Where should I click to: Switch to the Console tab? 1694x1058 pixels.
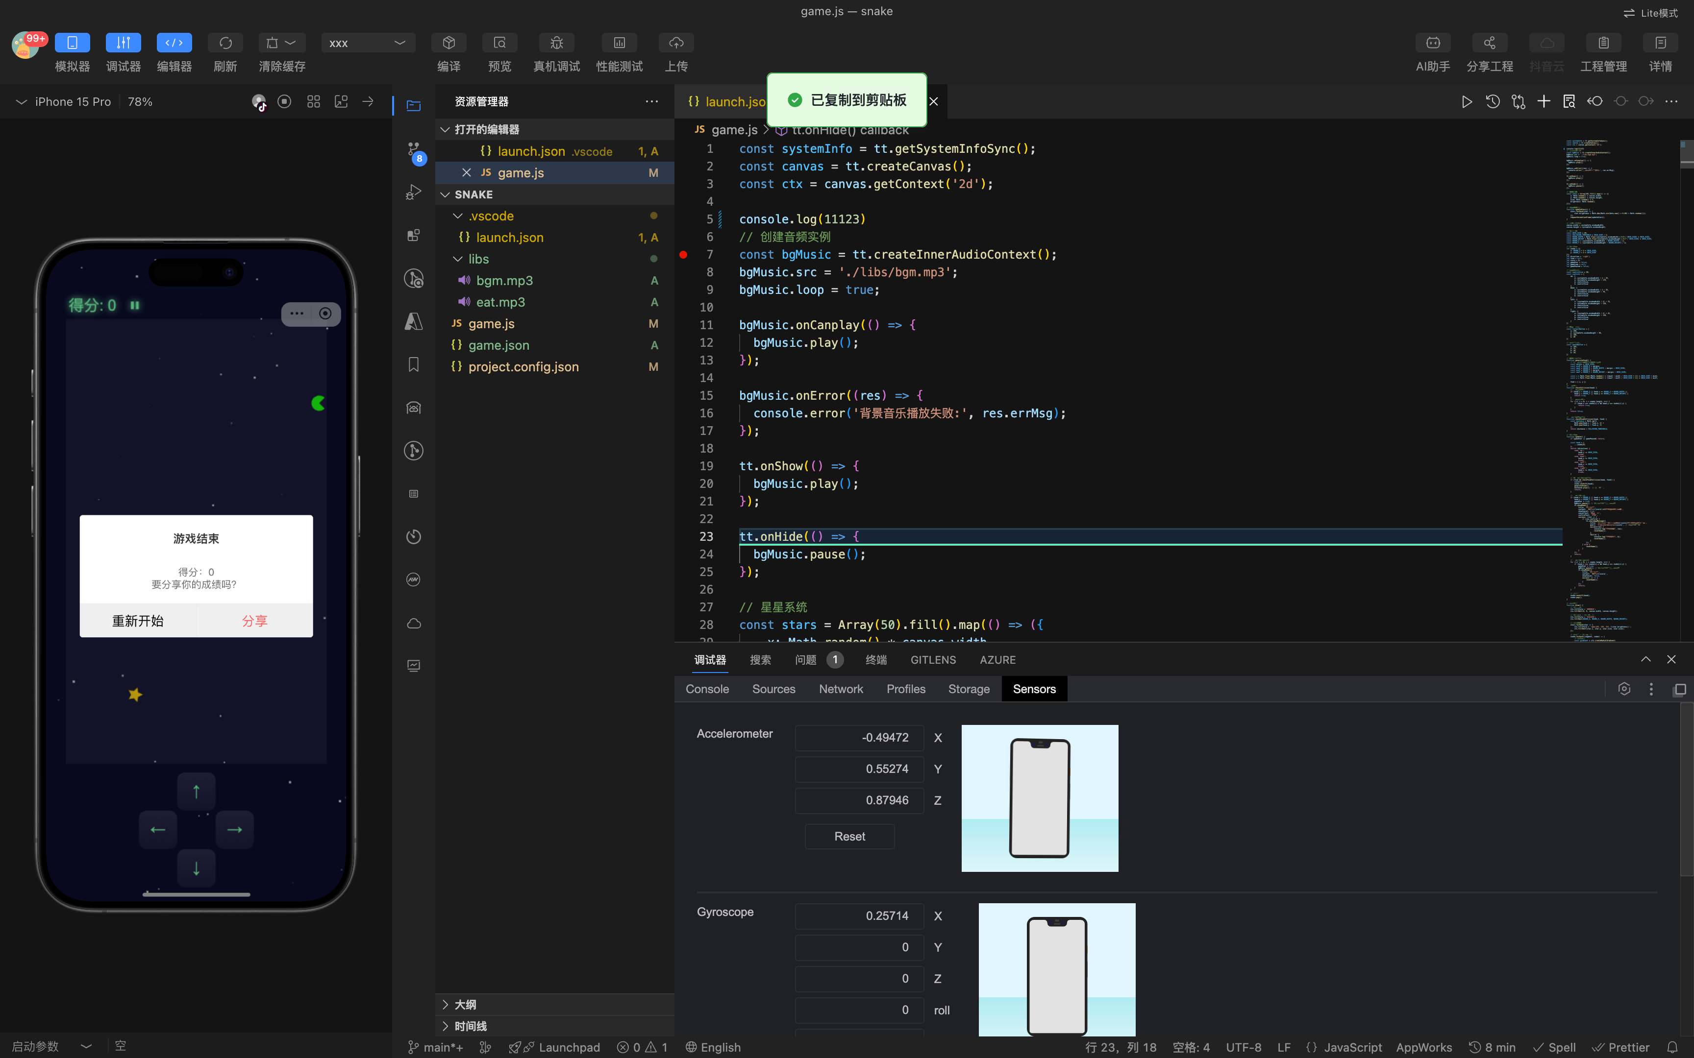[x=707, y=689]
